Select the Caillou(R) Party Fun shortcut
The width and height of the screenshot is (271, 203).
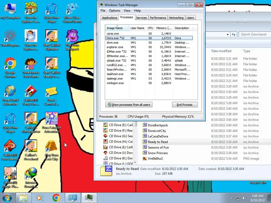31,95
